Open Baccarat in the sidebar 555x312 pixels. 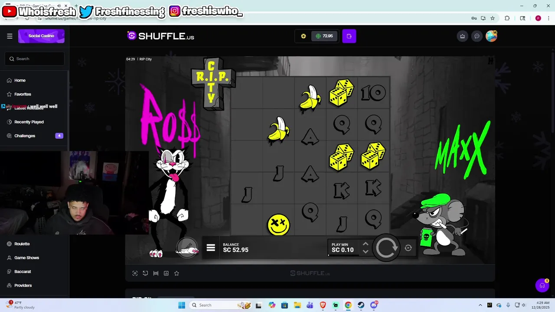point(23,272)
